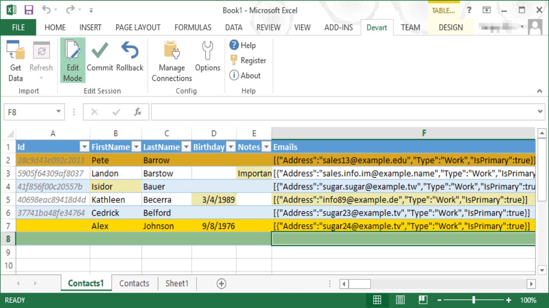Open the FILE tab
This screenshot has width=549, height=308.
(18, 27)
